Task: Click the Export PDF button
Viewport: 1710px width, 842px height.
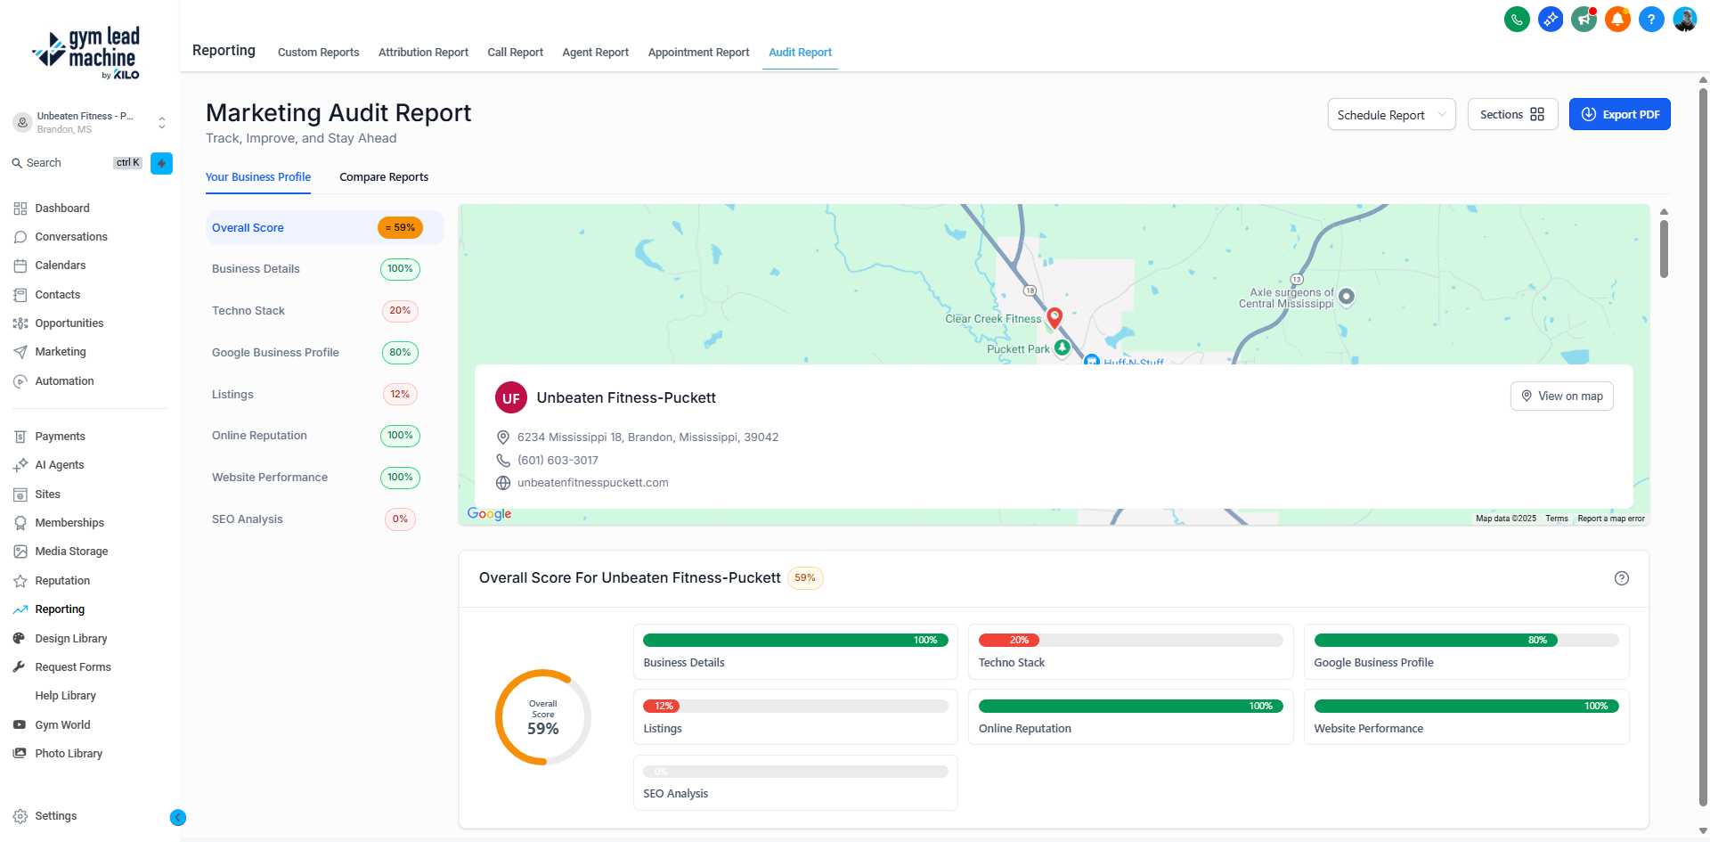Action: click(x=1619, y=114)
